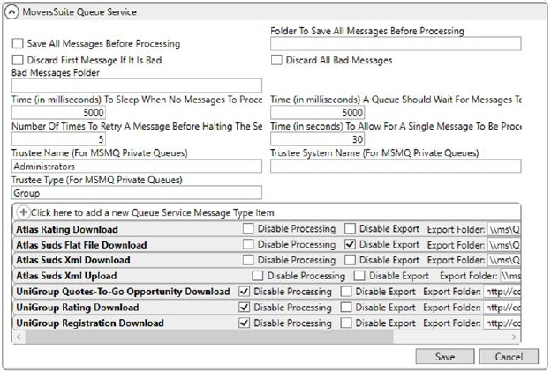This screenshot has width=551, height=371.
Task: Select the UniGroup Quotes-To-Go Opportunity Download row
Action: point(123,292)
